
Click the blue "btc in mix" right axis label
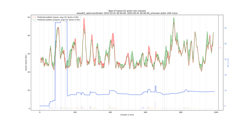(228, 63)
